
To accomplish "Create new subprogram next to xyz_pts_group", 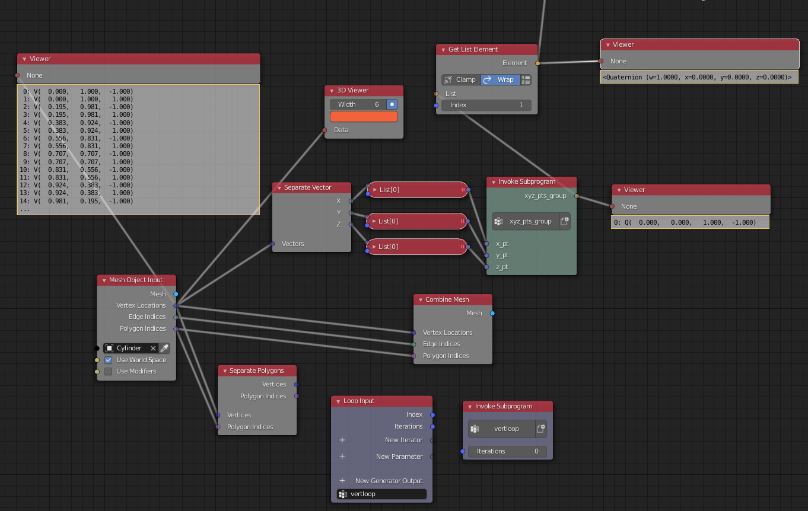I will tap(565, 221).
